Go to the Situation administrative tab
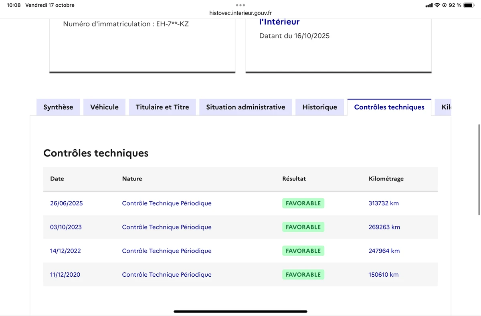The height and width of the screenshot is (316, 481). point(245,107)
